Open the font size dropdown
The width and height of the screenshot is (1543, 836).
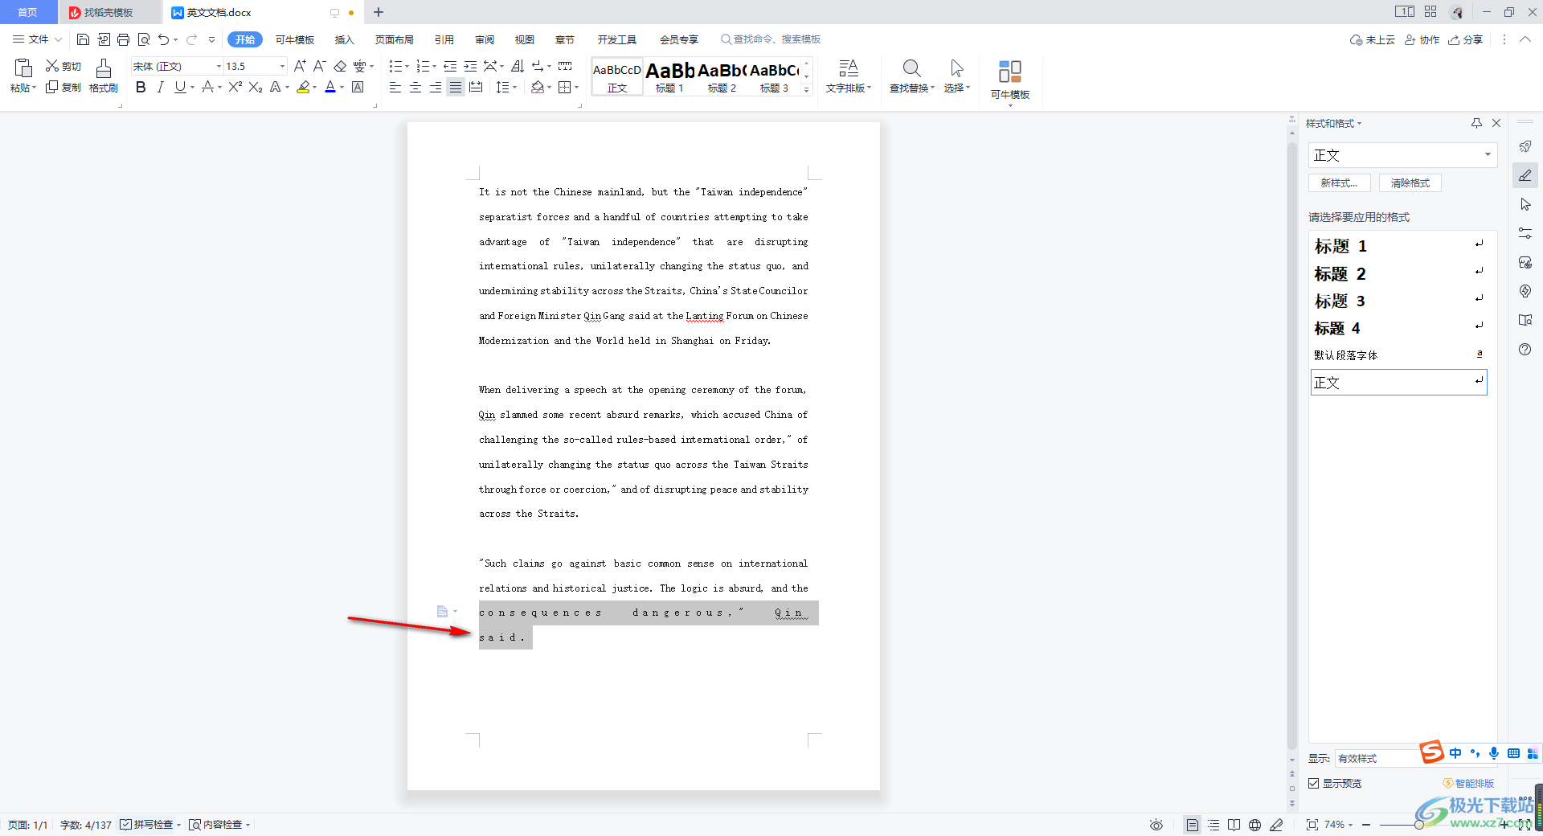(282, 66)
